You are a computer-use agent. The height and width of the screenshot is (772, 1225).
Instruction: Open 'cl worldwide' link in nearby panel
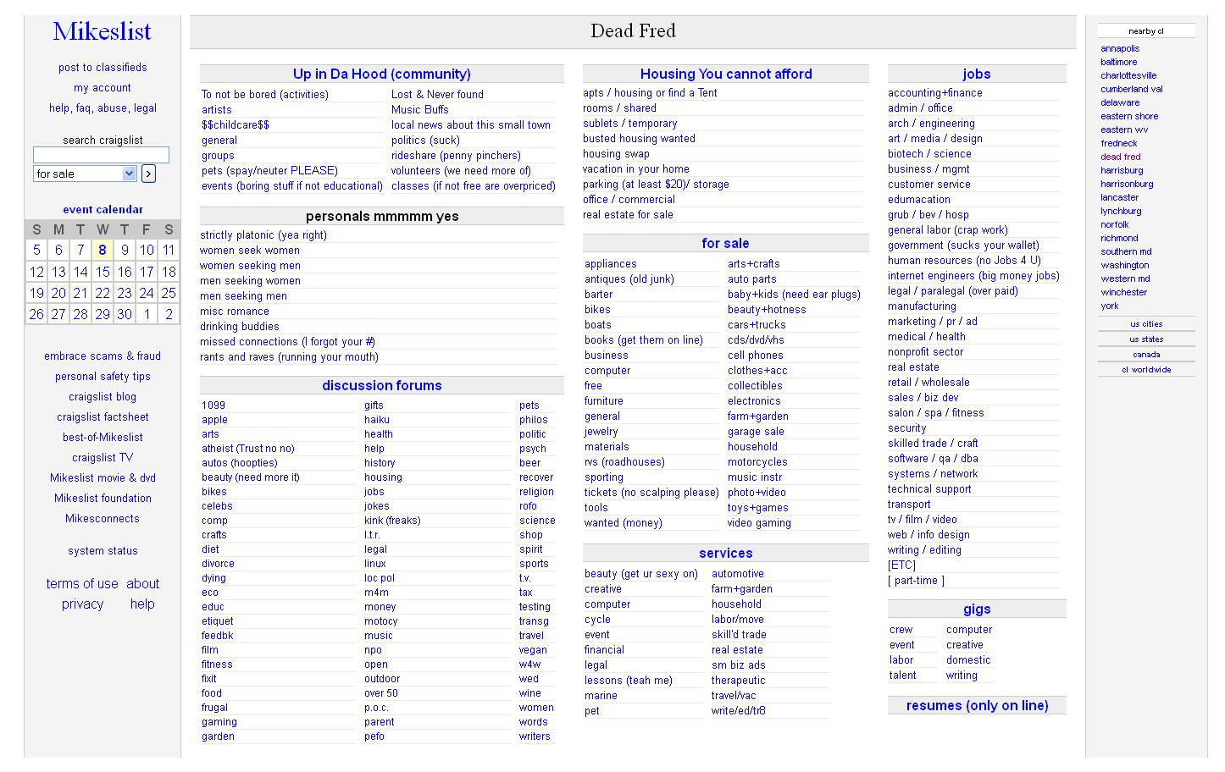[x=1146, y=370]
